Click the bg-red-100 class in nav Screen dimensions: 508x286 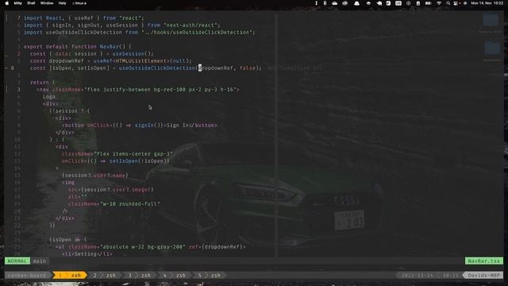click(x=169, y=90)
